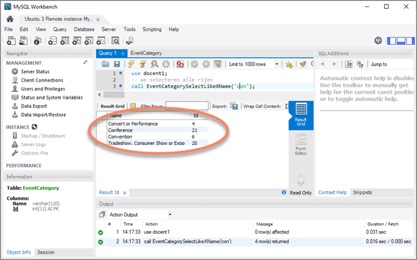Screen dimensions: 417x260
Task: Search table data toolbar icon
Action: [115, 40]
